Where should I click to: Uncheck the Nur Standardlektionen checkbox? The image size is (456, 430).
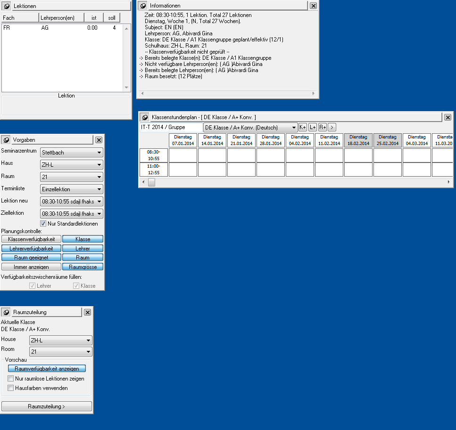tap(43, 224)
